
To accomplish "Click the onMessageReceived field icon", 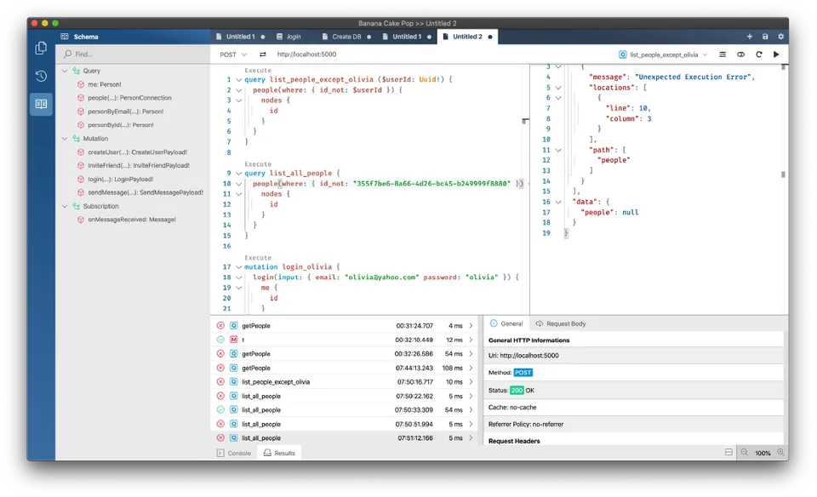I will [80, 220].
